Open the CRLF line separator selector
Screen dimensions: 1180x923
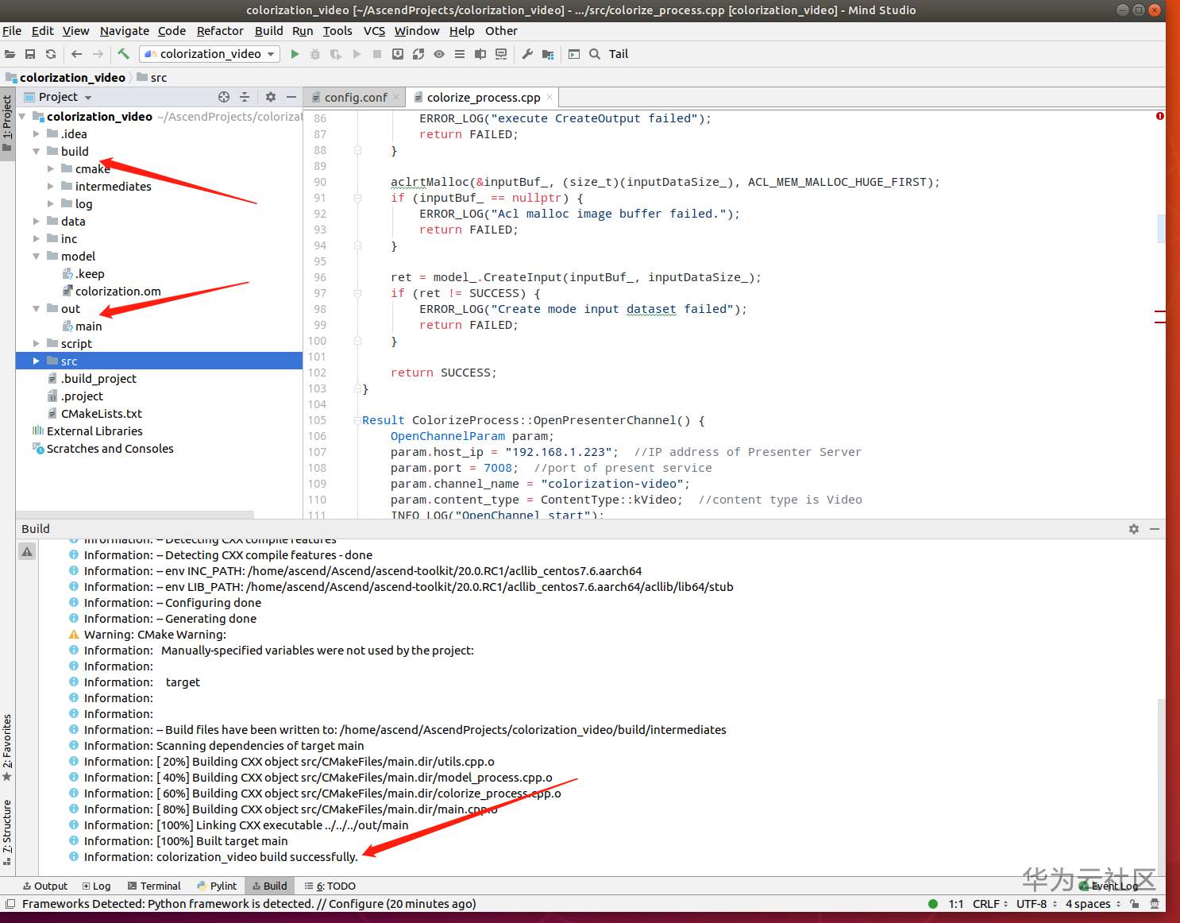(990, 904)
